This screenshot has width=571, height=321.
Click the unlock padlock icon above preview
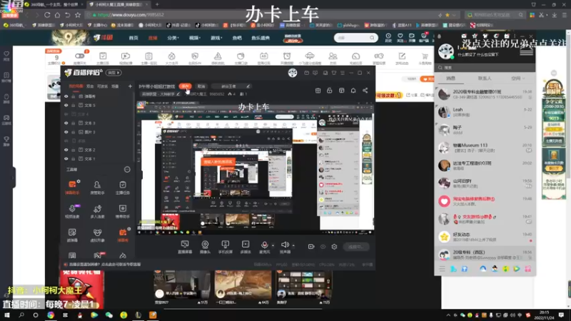tap(330, 91)
